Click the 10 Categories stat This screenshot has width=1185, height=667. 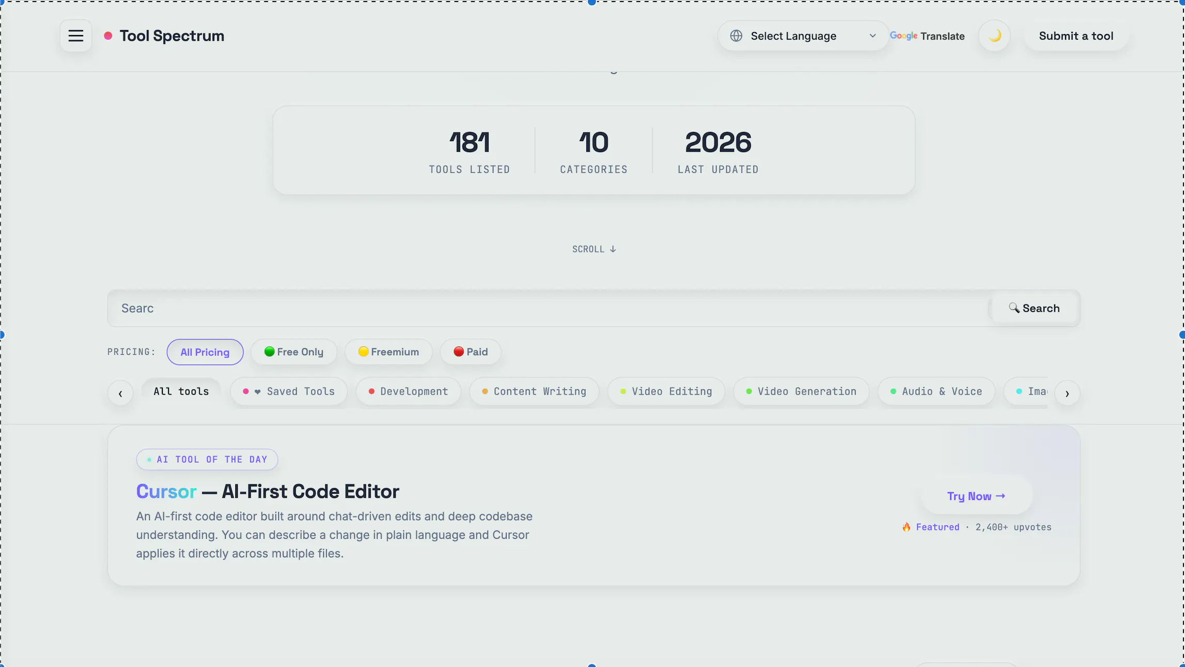point(594,151)
